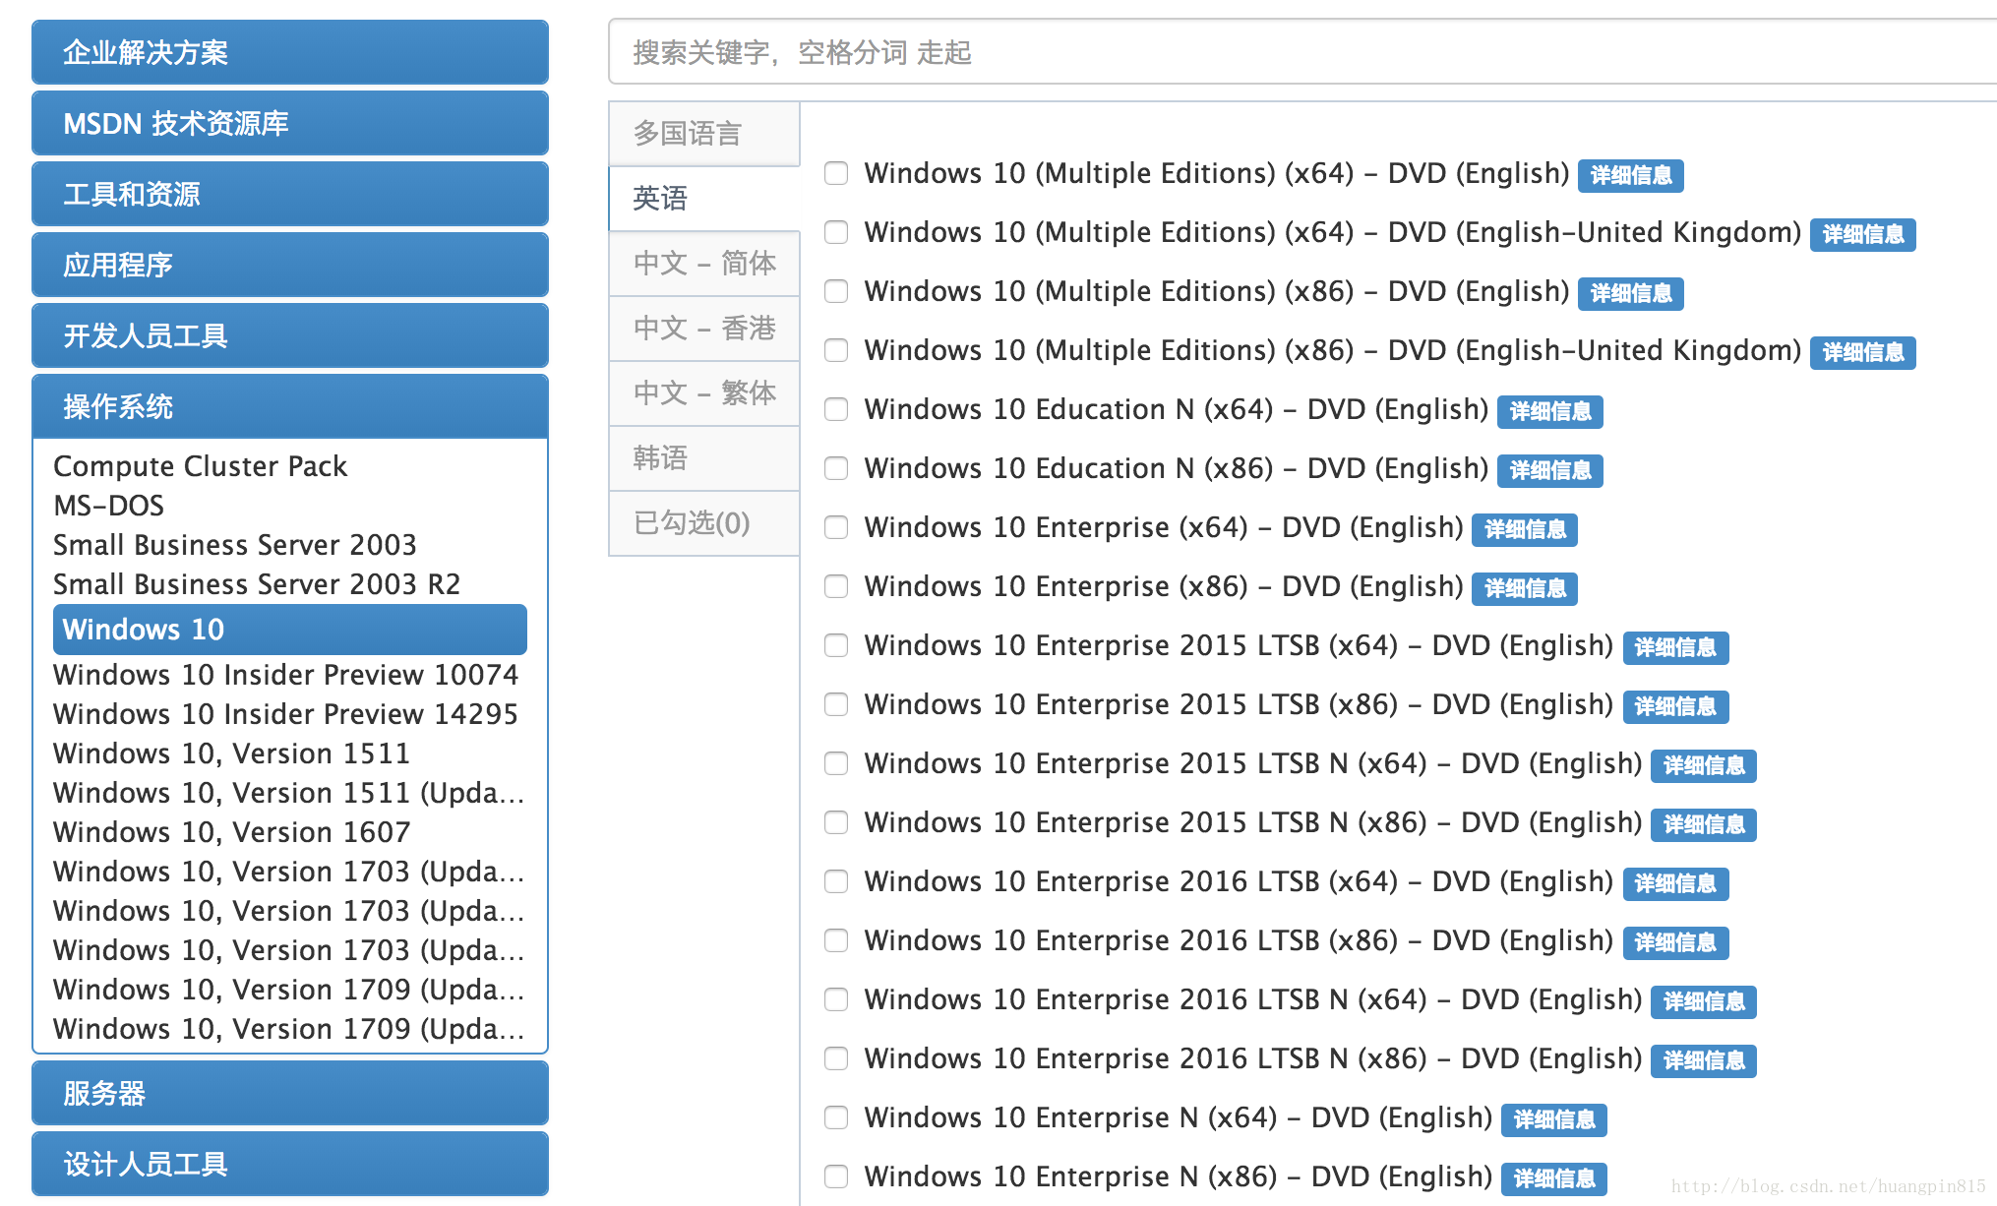This screenshot has width=1997, height=1206.
Task: Collapse the 操作系统 section
Action: pyautogui.click(x=290, y=406)
